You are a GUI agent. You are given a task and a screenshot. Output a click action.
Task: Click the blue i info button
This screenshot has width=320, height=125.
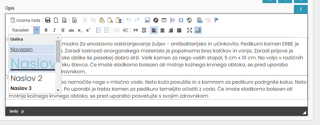[x=301, y=9]
